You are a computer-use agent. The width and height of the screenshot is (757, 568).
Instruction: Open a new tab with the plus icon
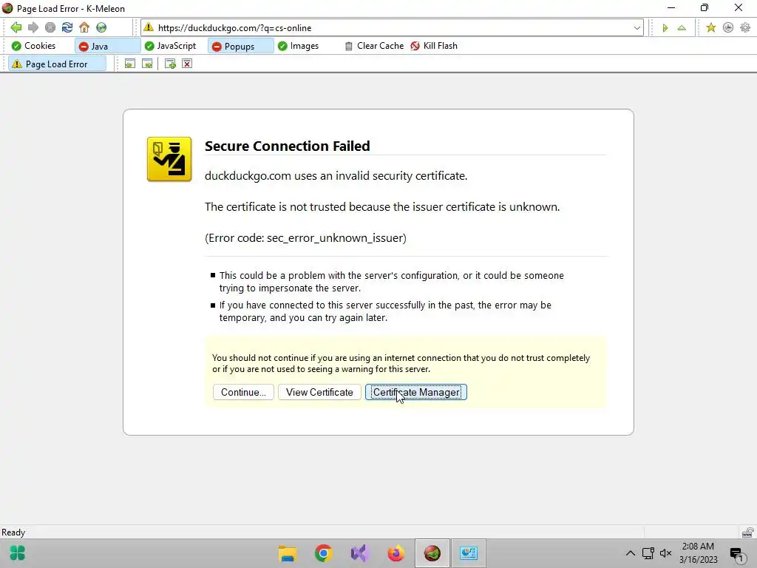point(170,64)
